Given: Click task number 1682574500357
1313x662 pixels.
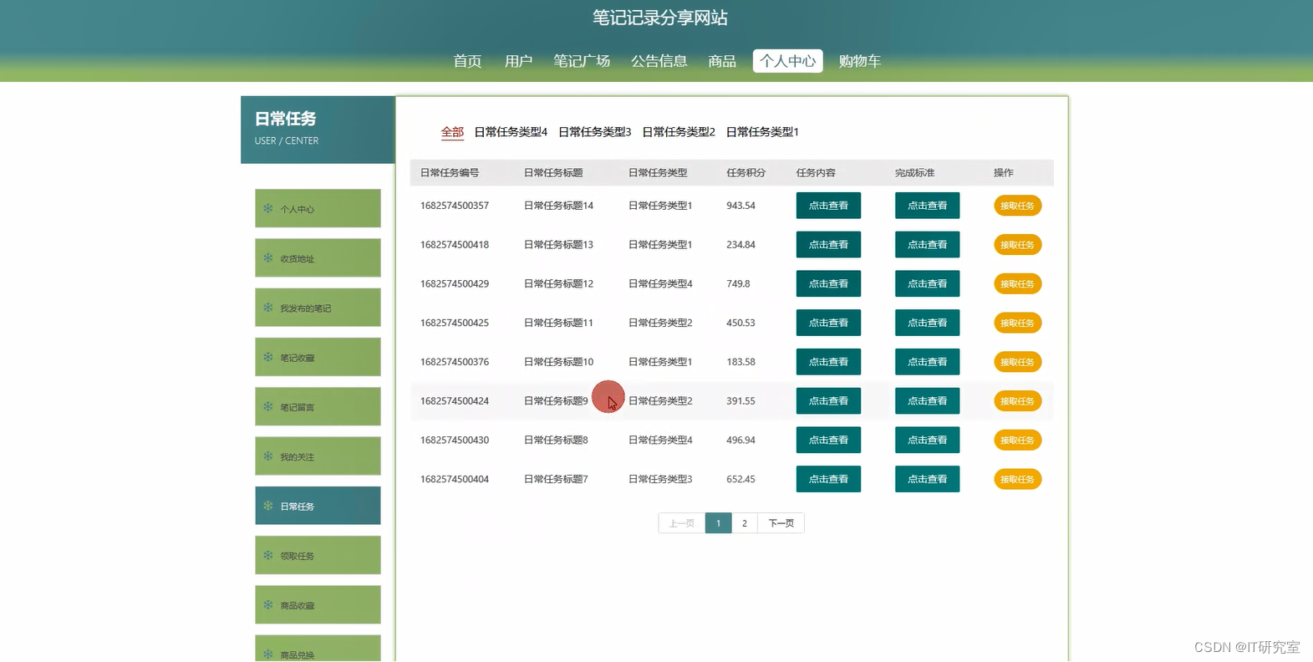Looking at the screenshot, I should (455, 206).
